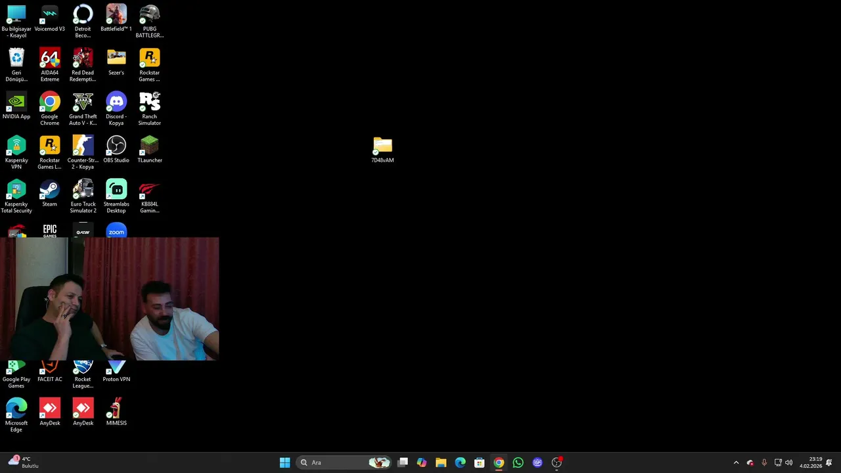The image size is (841, 473).
Task: Select the OBS Studio desktop icon
Action: (116, 150)
